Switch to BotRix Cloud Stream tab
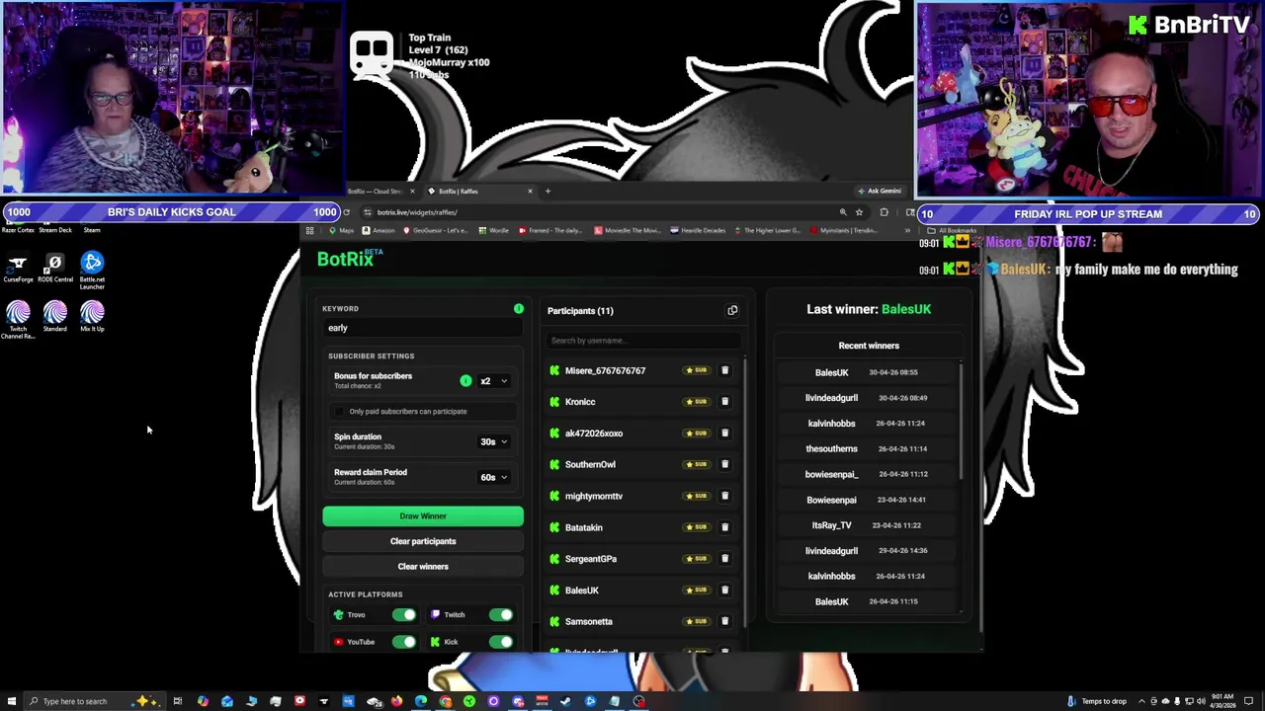This screenshot has height=711, width=1265. point(376,192)
